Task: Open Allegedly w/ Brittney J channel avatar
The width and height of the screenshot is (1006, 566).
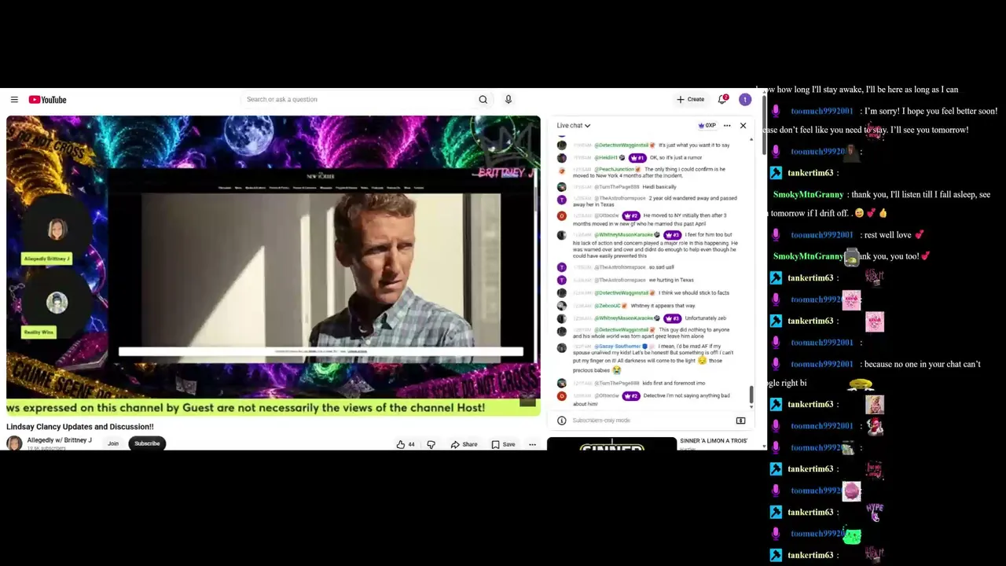Action: pyautogui.click(x=14, y=443)
